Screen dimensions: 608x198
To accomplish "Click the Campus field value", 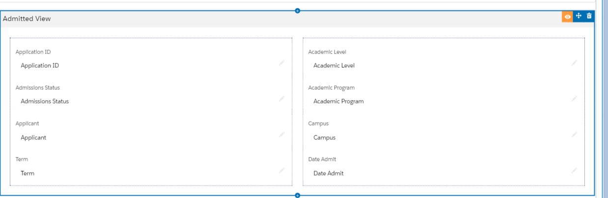I will (x=324, y=138).
